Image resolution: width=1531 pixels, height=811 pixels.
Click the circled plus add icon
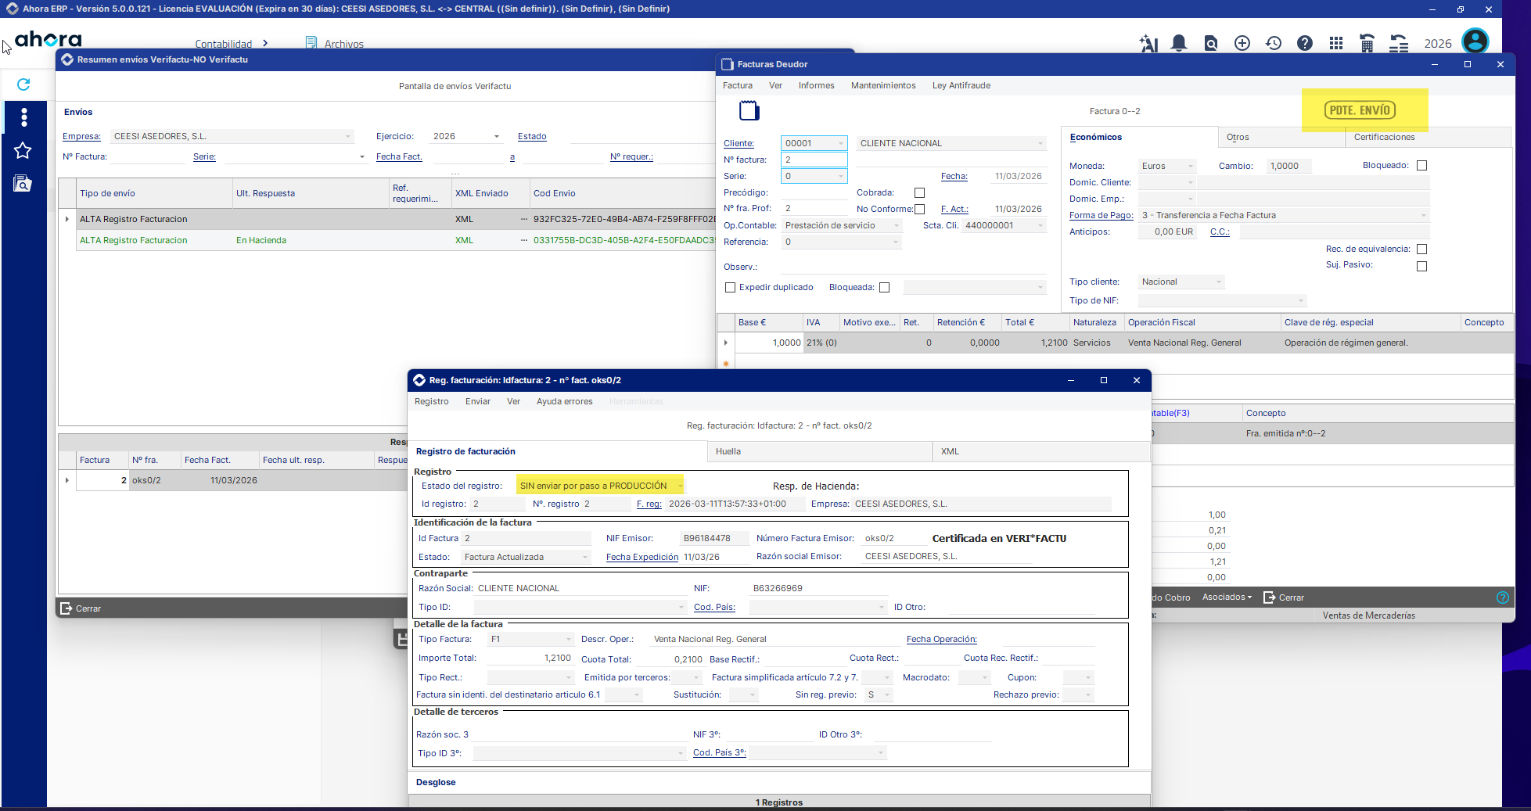1242,43
